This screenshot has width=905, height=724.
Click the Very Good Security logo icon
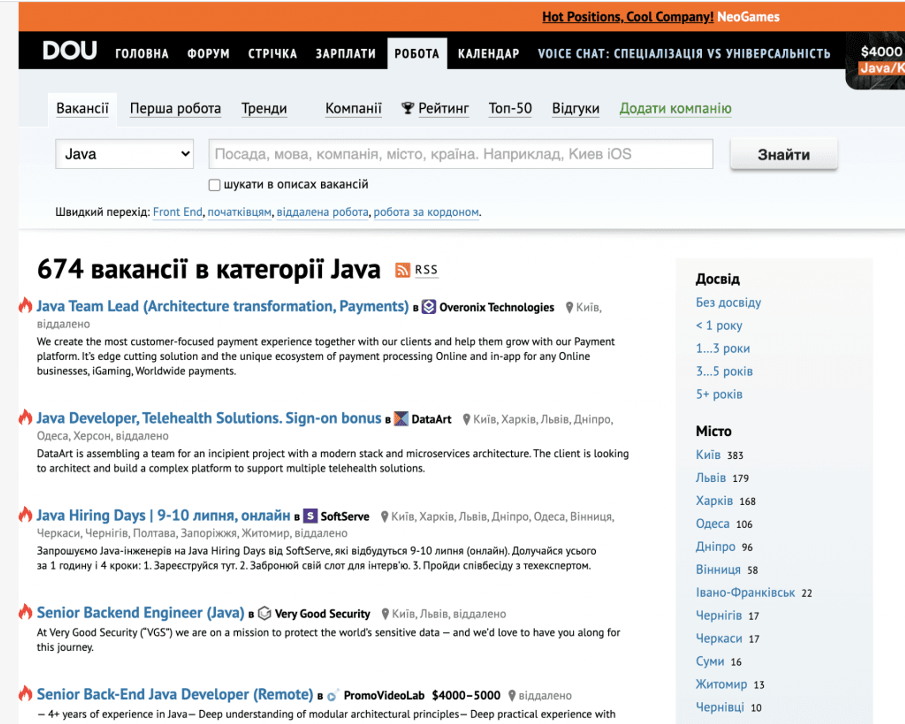(264, 613)
